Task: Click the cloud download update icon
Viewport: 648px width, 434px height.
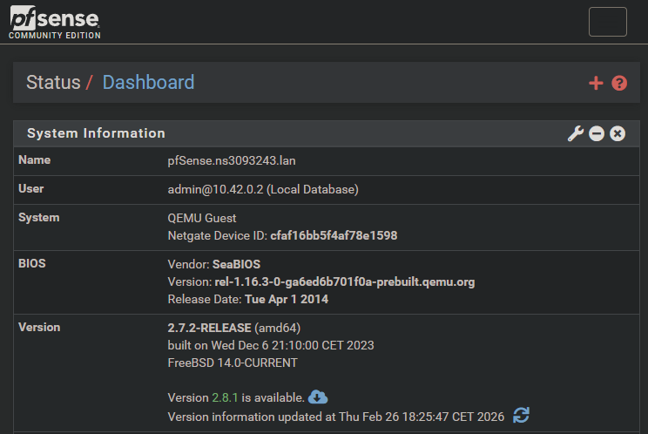Action: click(318, 397)
